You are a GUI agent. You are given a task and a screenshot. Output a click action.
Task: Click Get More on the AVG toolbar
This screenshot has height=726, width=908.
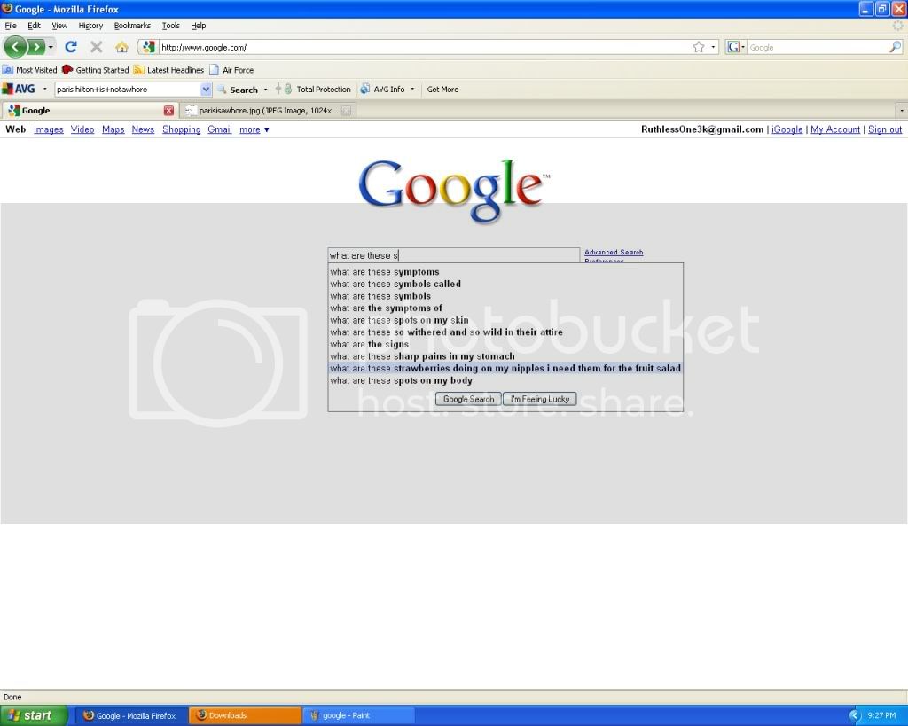442,90
